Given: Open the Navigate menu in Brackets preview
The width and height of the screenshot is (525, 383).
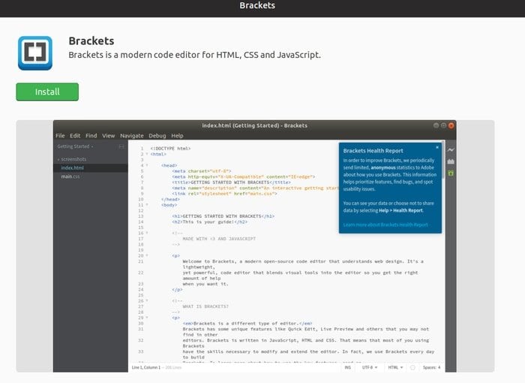Looking at the screenshot, I should (131, 135).
